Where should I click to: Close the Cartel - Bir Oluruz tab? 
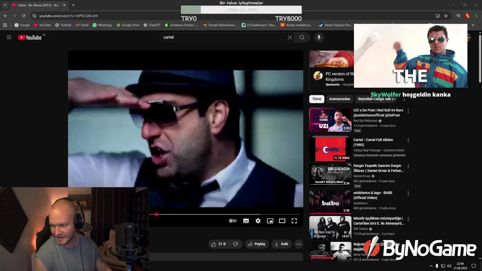pyautogui.click(x=64, y=5)
